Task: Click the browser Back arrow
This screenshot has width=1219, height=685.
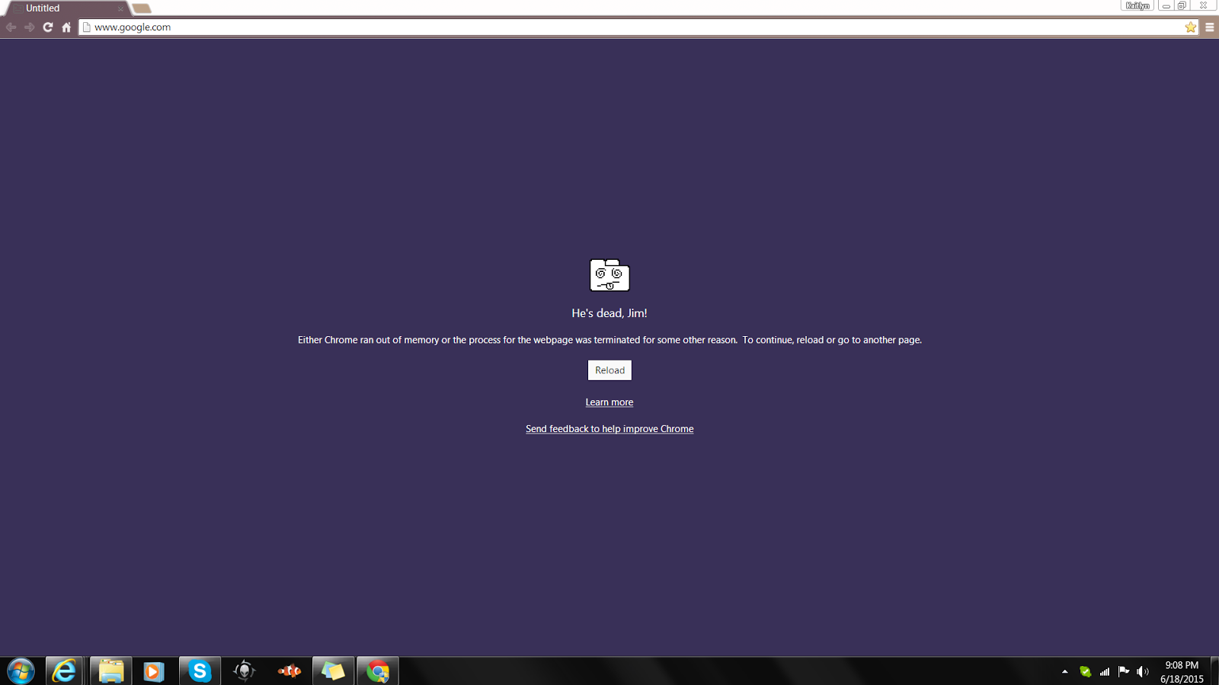Action: tap(11, 27)
